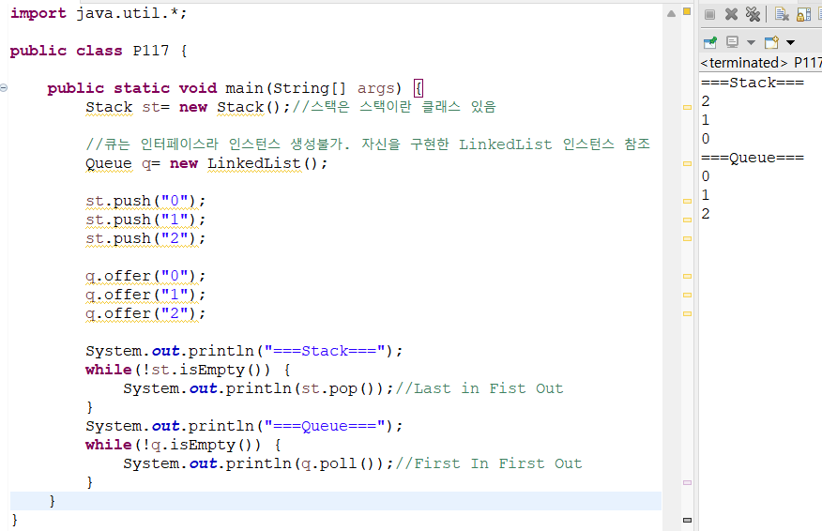Click the Korean comment above Queue declaration
The width and height of the screenshot is (822, 531).
(368, 144)
